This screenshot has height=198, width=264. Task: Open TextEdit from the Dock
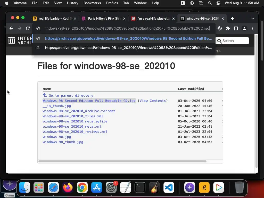126,187
